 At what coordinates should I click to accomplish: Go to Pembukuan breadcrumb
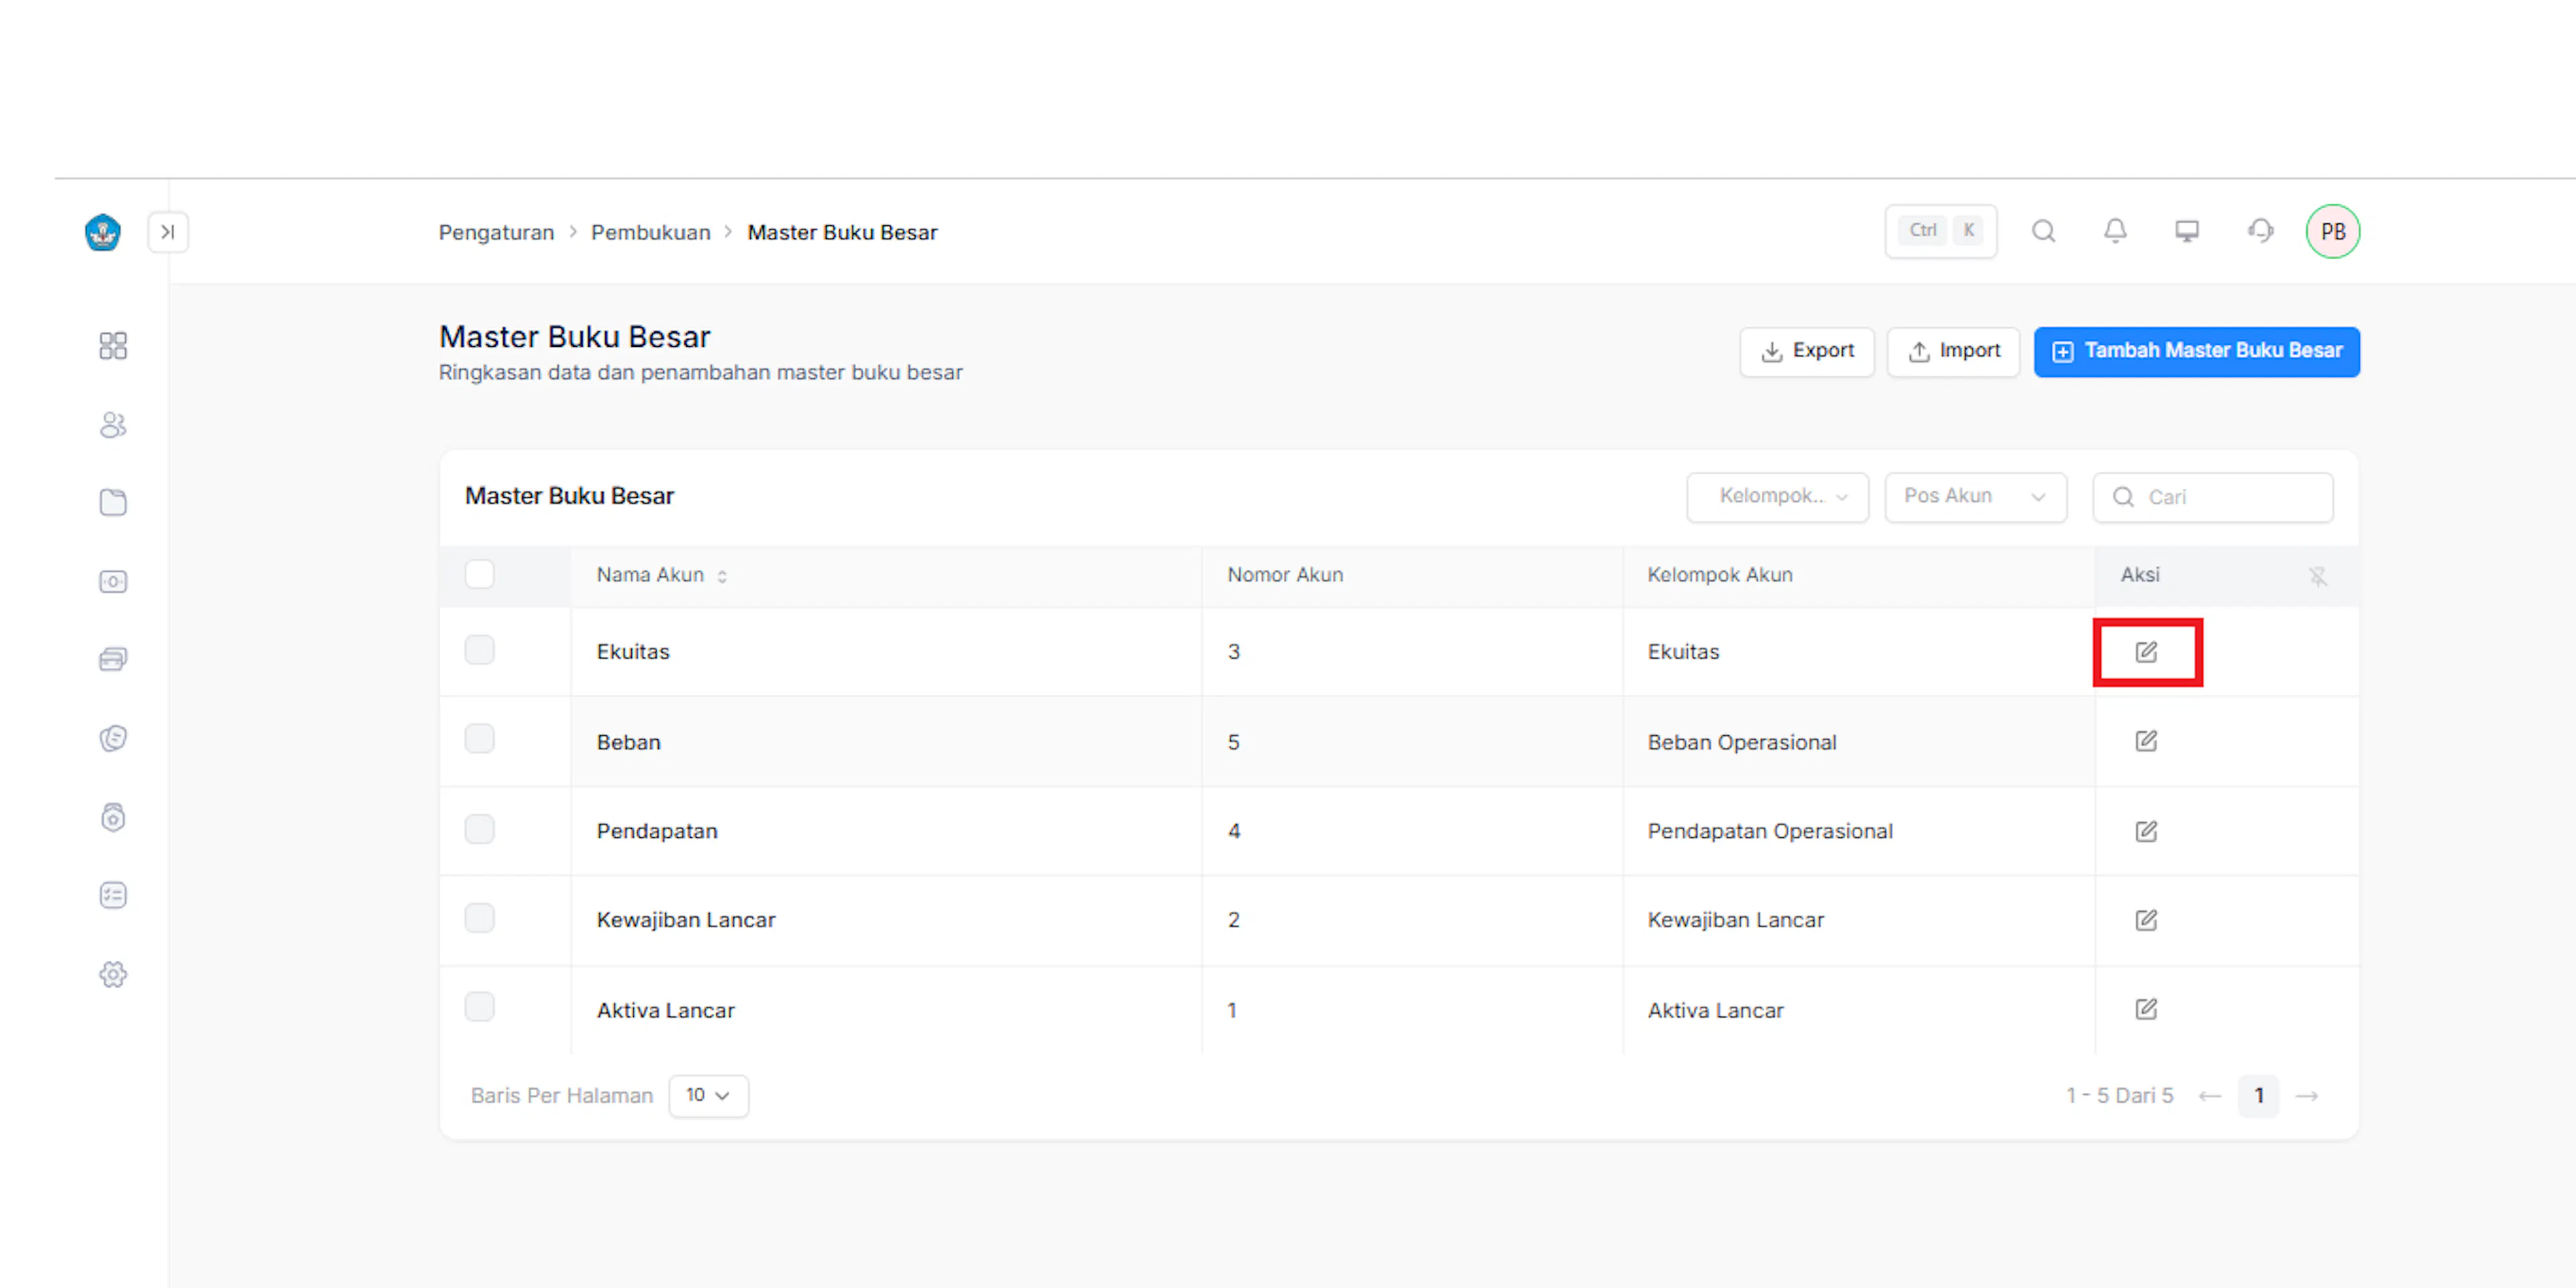(x=650, y=232)
